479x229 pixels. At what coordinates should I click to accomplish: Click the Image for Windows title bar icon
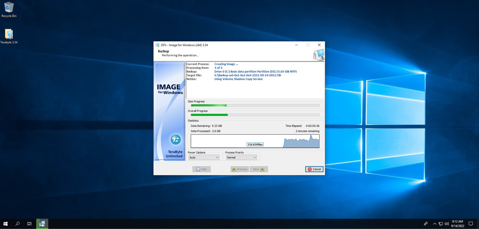(x=158, y=45)
